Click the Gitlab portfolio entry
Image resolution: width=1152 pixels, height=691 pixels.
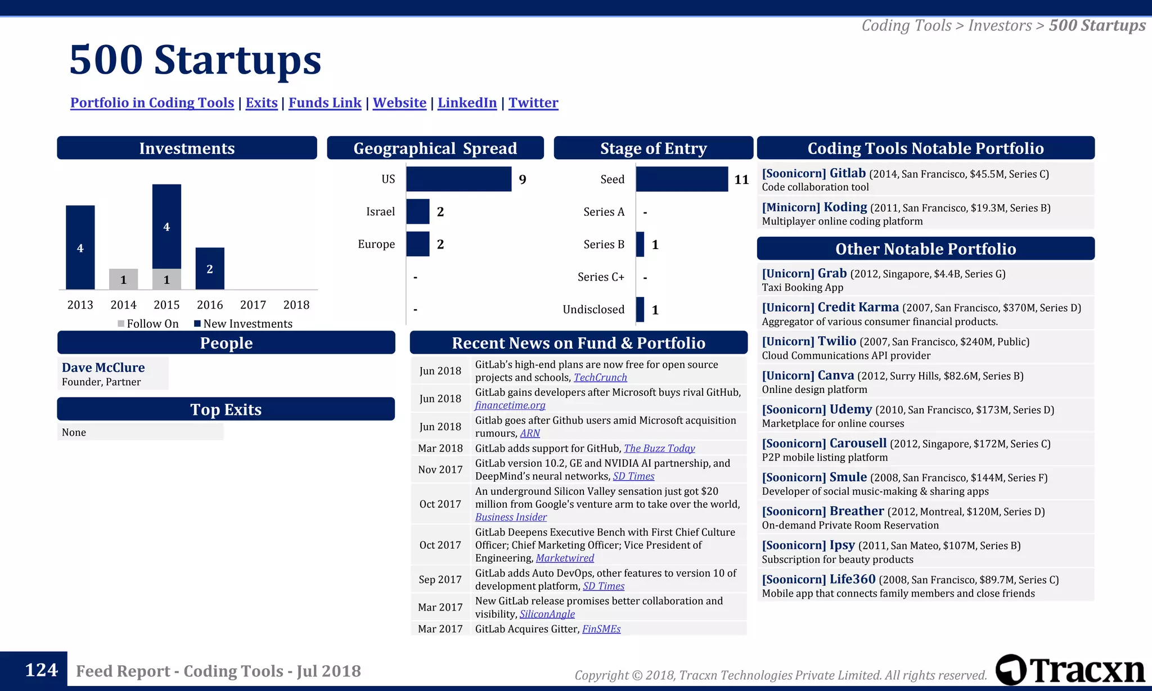click(925, 179)
